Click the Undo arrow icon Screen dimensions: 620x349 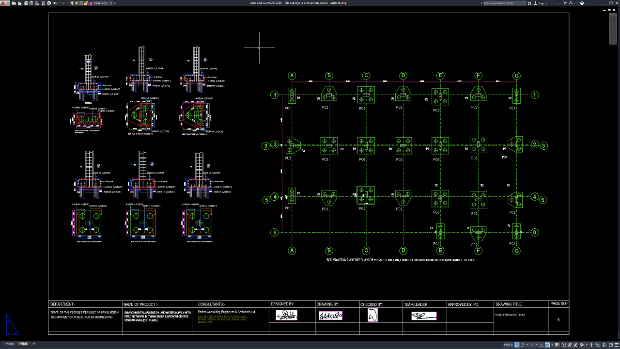click(55, 3)
